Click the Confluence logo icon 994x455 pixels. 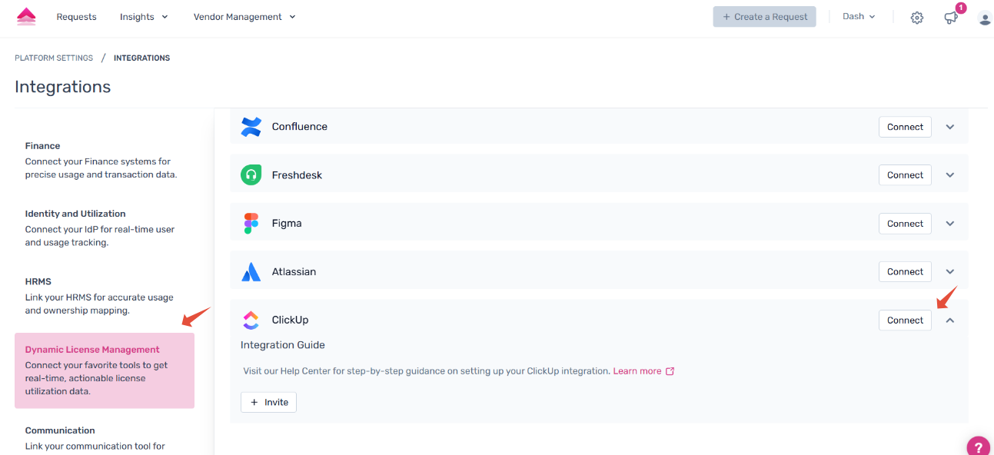point(251,127)
